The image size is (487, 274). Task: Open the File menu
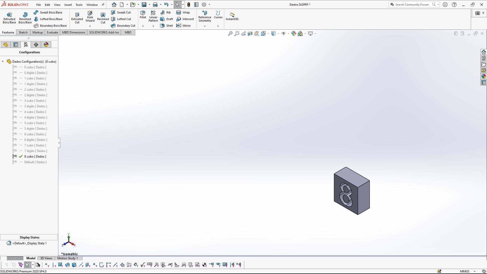click(39, 5)
